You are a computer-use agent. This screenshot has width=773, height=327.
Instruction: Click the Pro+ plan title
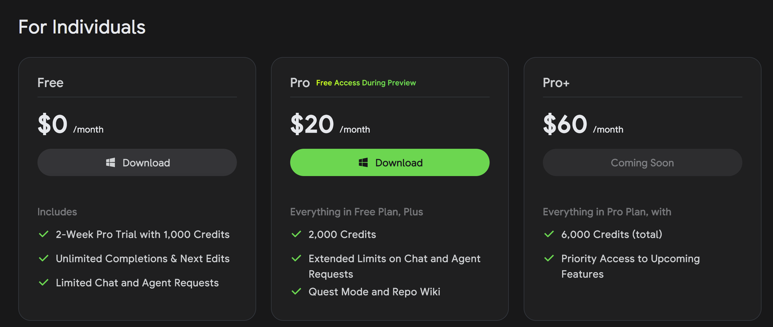tap(556, 83)
